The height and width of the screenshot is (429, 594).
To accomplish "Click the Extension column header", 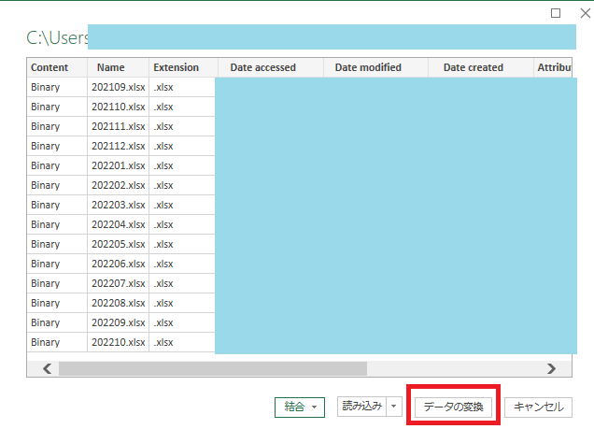I will pos(183,67).
